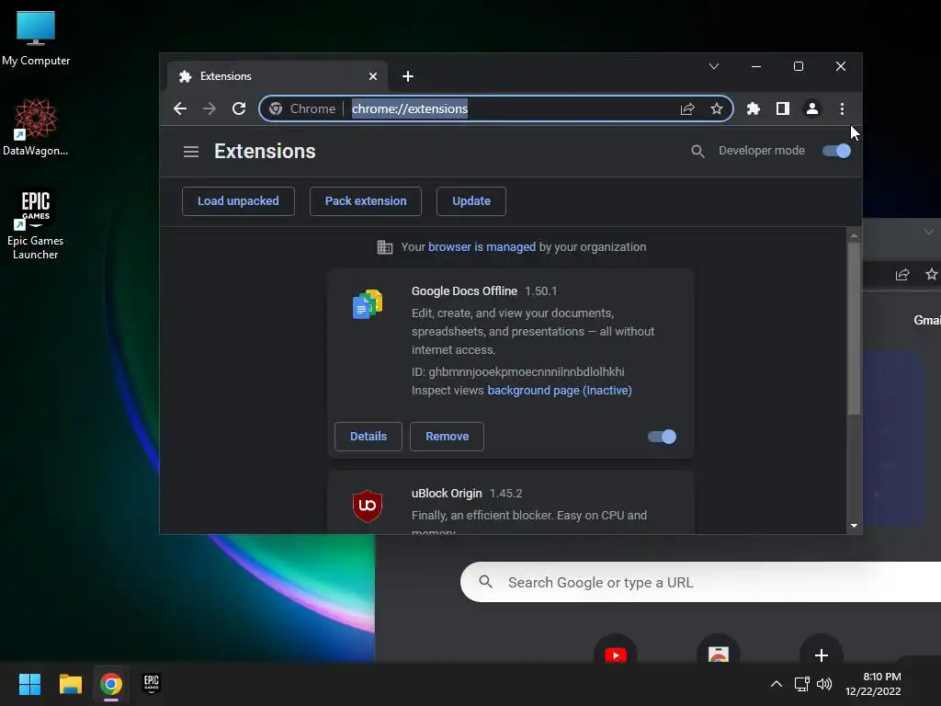Disable Google Docs Offline toggle
The image size is (941, 706).
click(662, 437)
